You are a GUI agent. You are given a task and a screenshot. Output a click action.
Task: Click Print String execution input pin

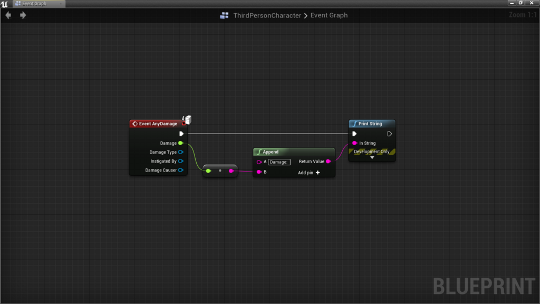[354, 134]
